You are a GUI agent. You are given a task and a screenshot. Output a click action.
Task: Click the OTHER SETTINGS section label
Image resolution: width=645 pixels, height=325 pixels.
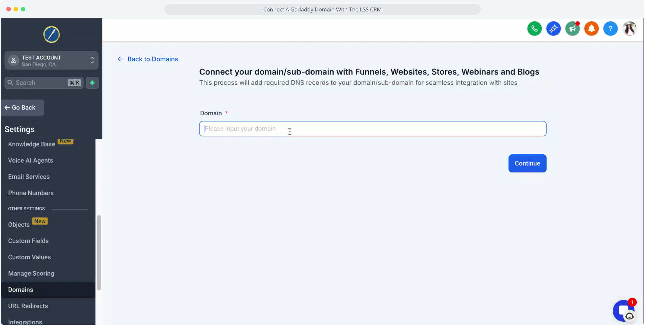[27, 209]
